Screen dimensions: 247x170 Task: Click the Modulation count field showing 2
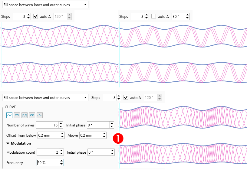48,152
